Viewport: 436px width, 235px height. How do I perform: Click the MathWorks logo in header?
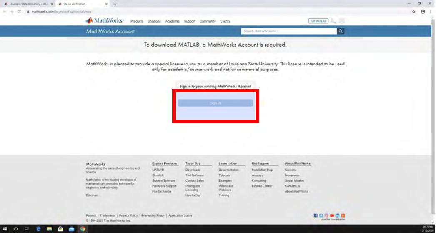(x=105, y=21)
